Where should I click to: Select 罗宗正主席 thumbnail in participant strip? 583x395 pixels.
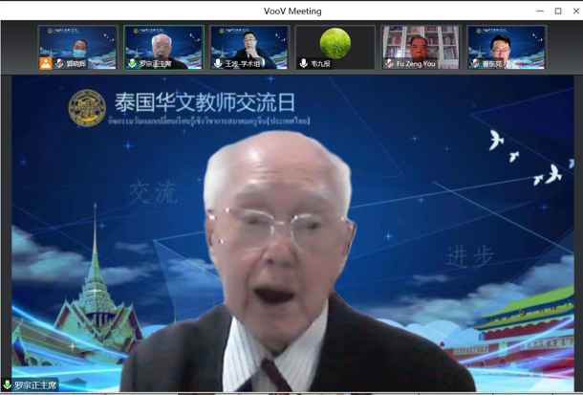(163, 47)
